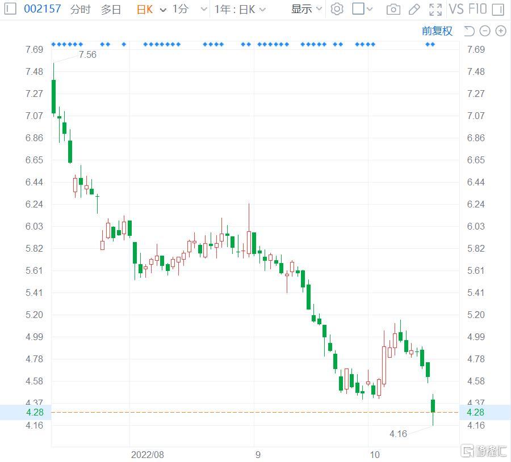This screenshot has width=511, height=462.
Task: Toggle the left sidebar panel icon
Action: tap(10, 9)
